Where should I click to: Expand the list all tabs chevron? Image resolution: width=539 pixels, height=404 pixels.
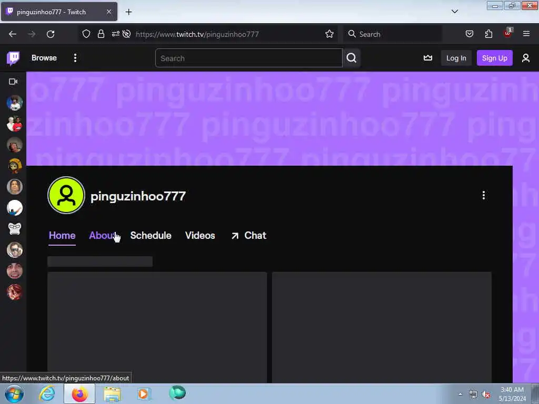coord(454,12)
